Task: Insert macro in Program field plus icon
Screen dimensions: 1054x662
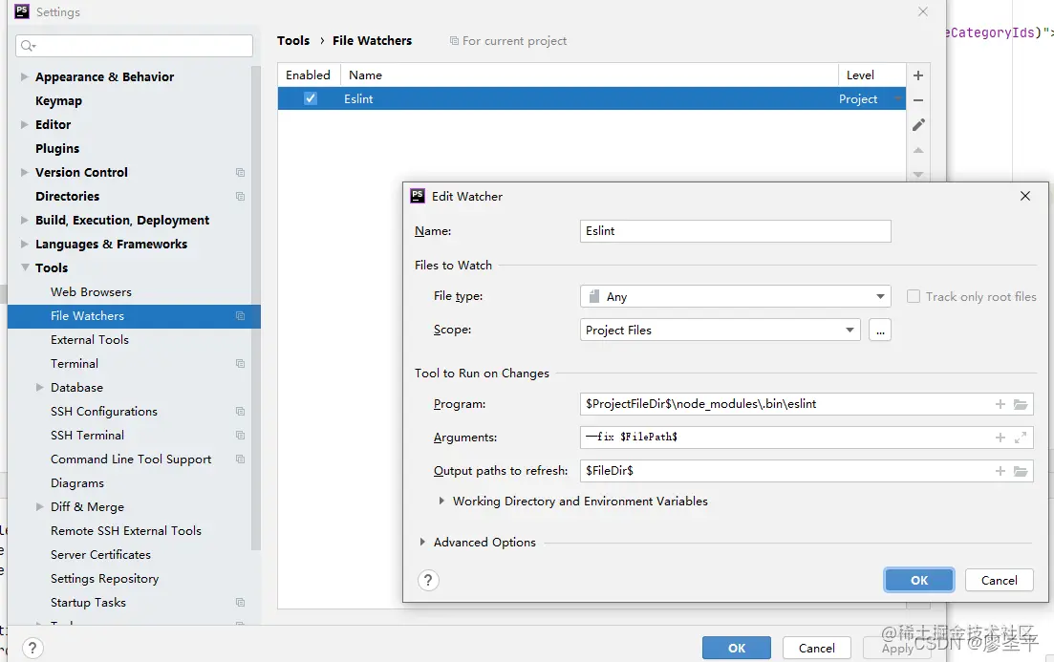Action: click(1000, 404)
